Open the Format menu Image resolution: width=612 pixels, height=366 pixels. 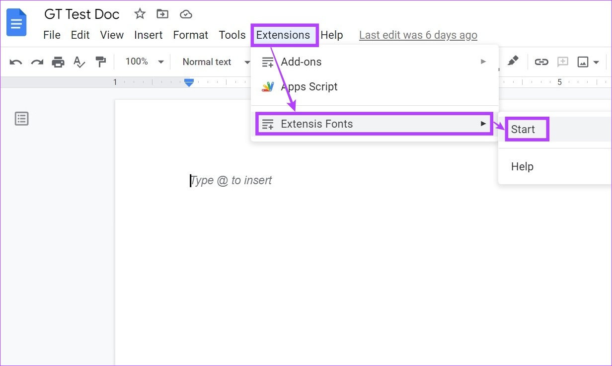point(190,35)
